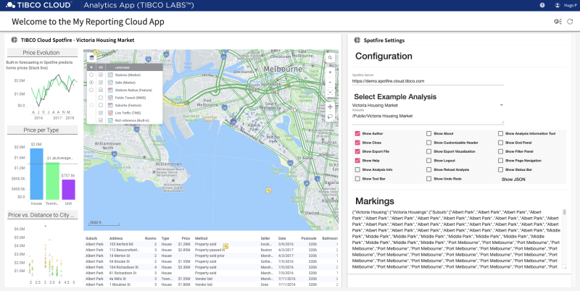
Task: Select the purple Unit bar
Action: (x=68, y=190)
